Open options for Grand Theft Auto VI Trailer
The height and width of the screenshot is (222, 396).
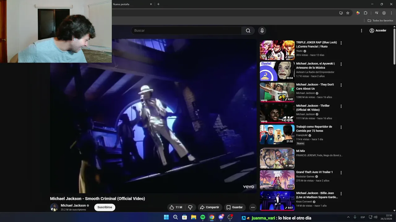click(x=341, y=173)
